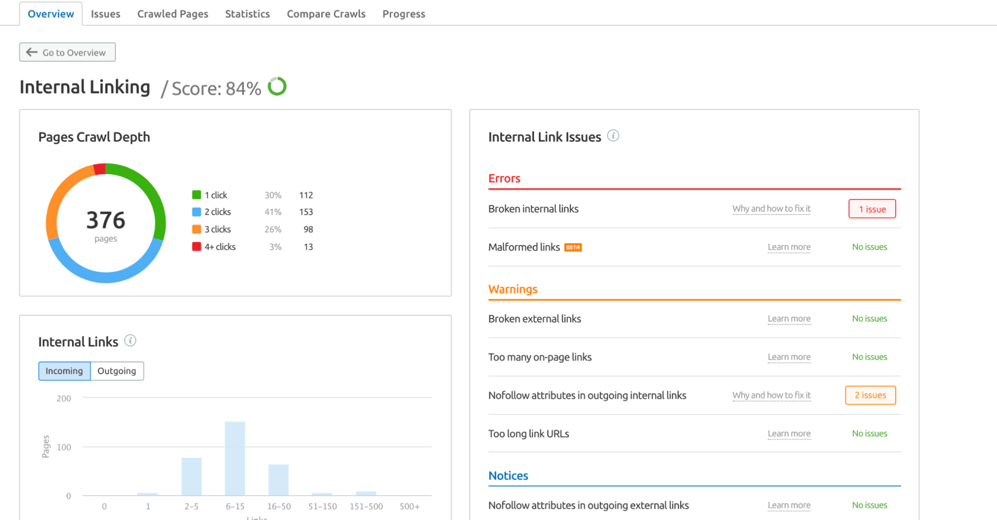Click the BETA badge beside Malformed links
Image resolution: width=997 pixels, height=520 pixels.
[x=573, y=247]
